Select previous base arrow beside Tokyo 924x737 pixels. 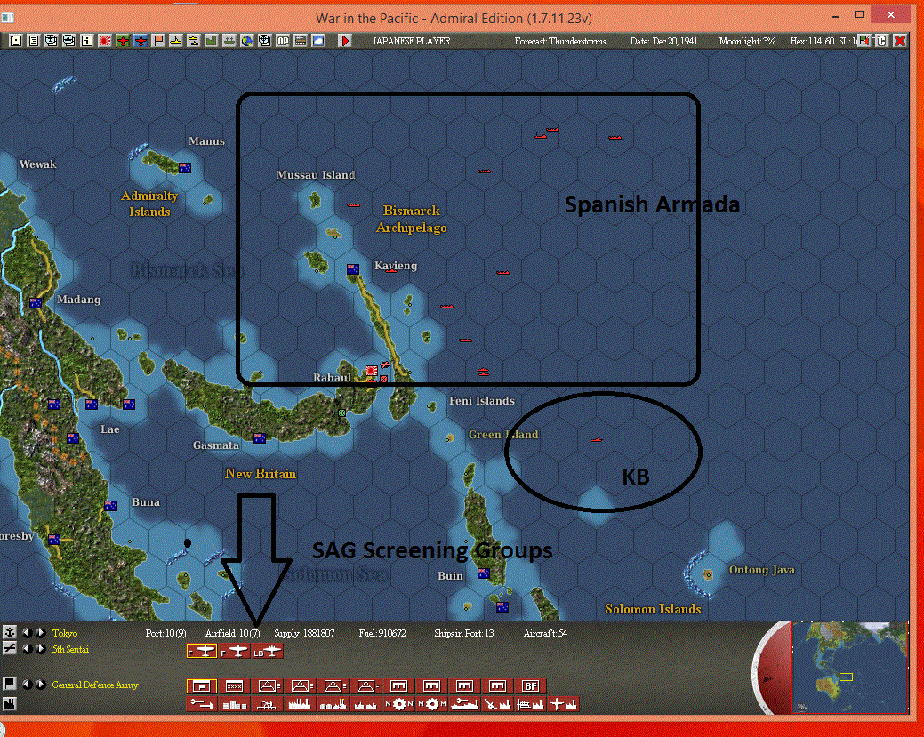click(27, 633)
